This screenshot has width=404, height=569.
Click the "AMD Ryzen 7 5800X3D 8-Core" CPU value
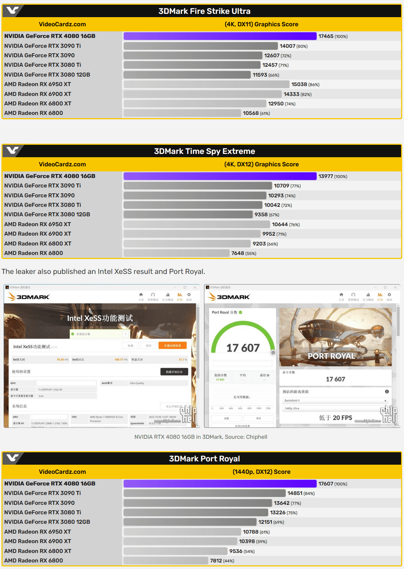[x=106, y=417]
